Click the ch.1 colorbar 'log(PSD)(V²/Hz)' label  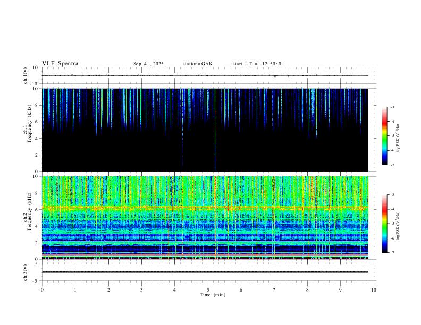pos(398,138)
